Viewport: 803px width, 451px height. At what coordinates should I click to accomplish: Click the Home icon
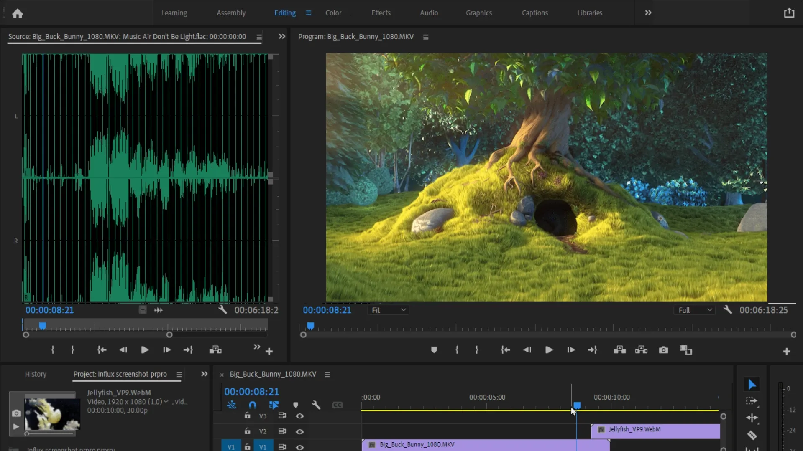[x=17, y=13]
